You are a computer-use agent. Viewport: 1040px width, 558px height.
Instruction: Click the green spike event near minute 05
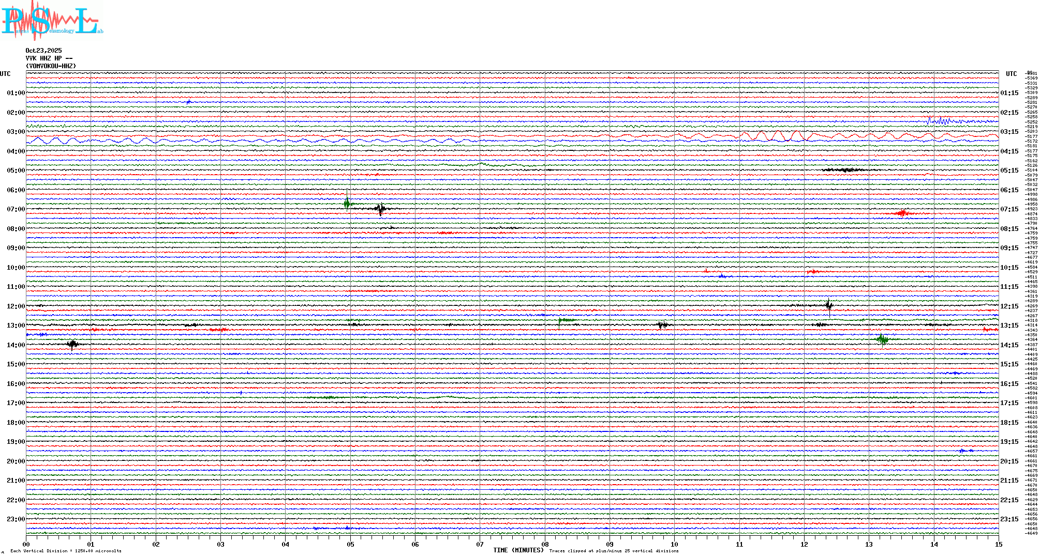click(347, 203)
